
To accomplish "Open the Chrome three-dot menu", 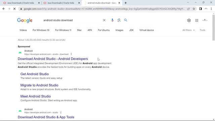I will point(211,9).
